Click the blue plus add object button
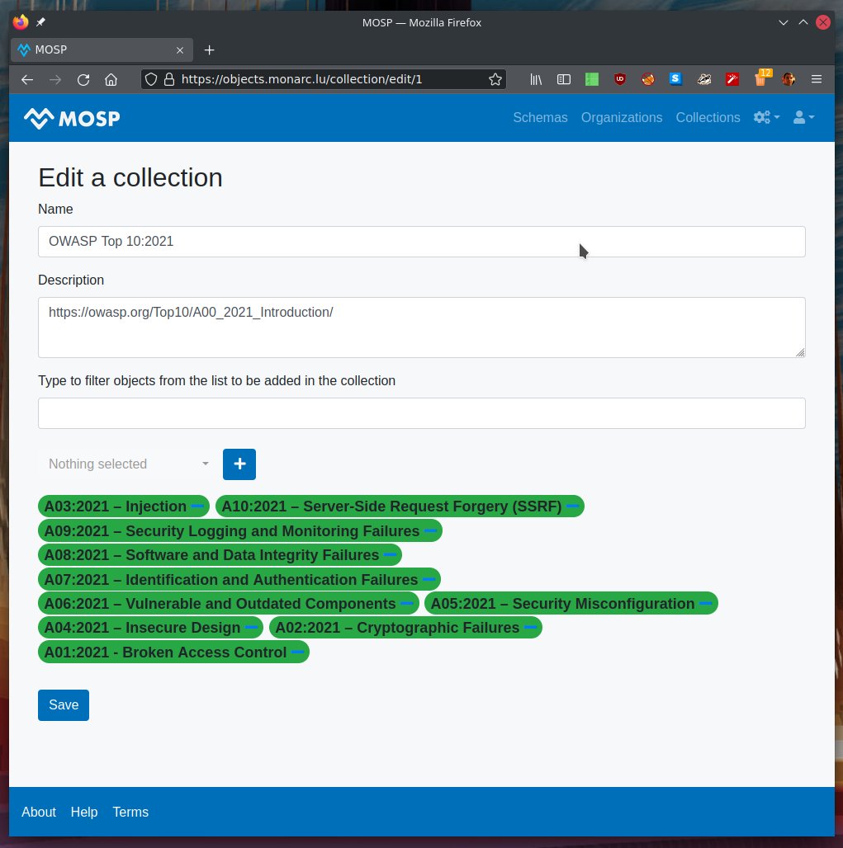The height and width of the screenshot is (848, 843). (239, 464)
